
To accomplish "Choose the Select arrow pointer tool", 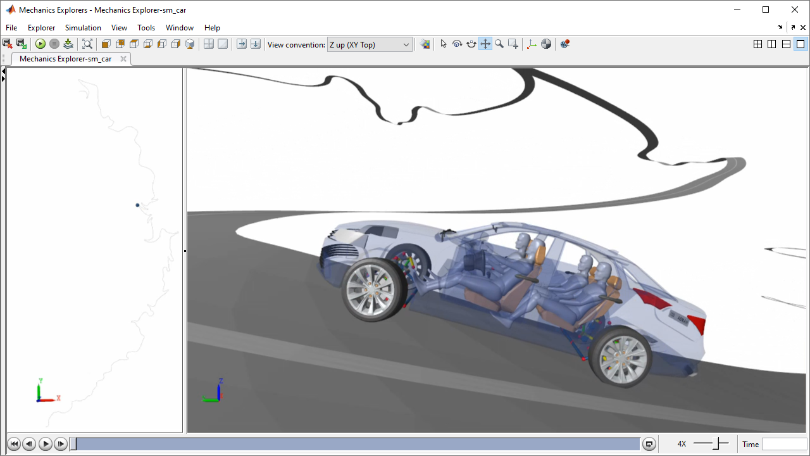I will (x=443, y=44).
